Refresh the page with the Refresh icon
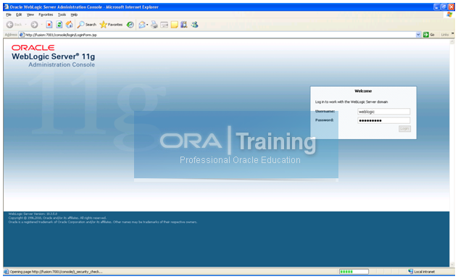 point(59,25)
